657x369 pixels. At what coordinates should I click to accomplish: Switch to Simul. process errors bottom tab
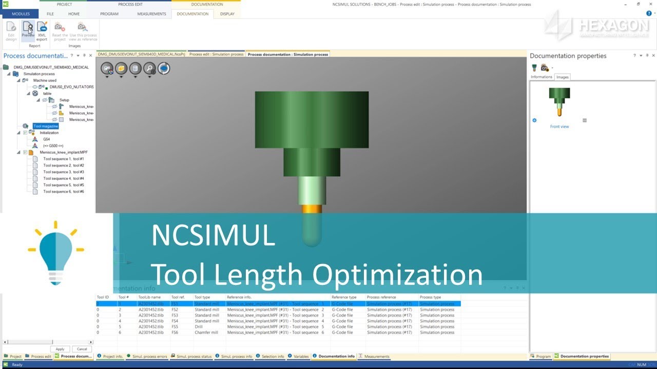coord(147,356)
